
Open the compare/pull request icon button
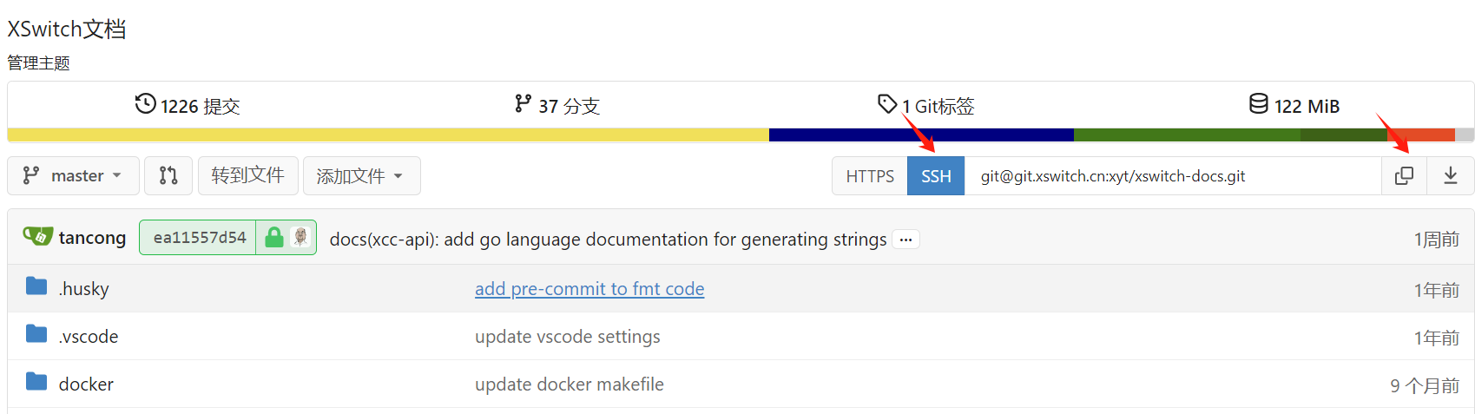168,176
